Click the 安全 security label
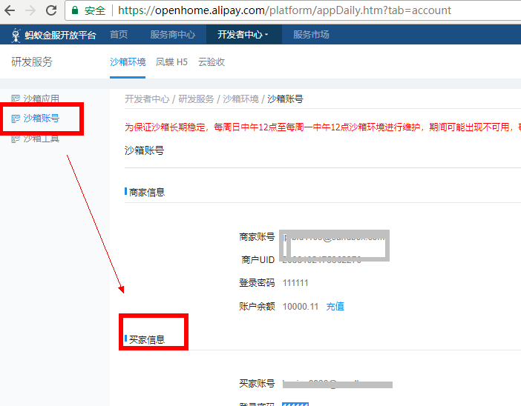Viewport: 521px width, 406px height. click(x=95, y=10)
